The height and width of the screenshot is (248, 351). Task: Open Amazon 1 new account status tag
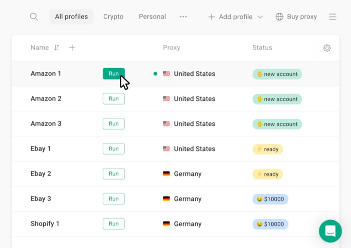pos(277,74)
